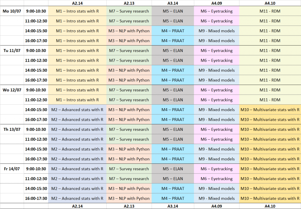Viewport: 301px width, 209px height.
Task: Click M3 NLP with Python Thursday 14:00
Action: point(129,149)
